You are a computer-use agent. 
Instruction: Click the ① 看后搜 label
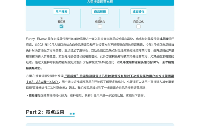click(61, 20)
